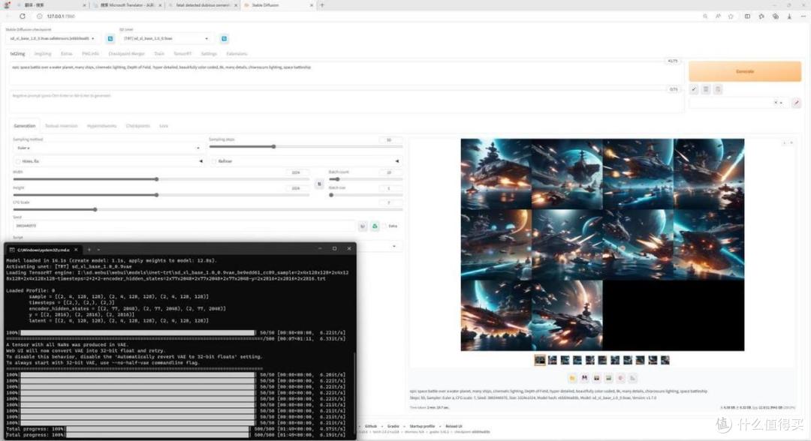This screenshot has width=811, height=441.
Task: Add new tab in cmd terminal window
Action: pyautogui.click(x=89, y=250)
